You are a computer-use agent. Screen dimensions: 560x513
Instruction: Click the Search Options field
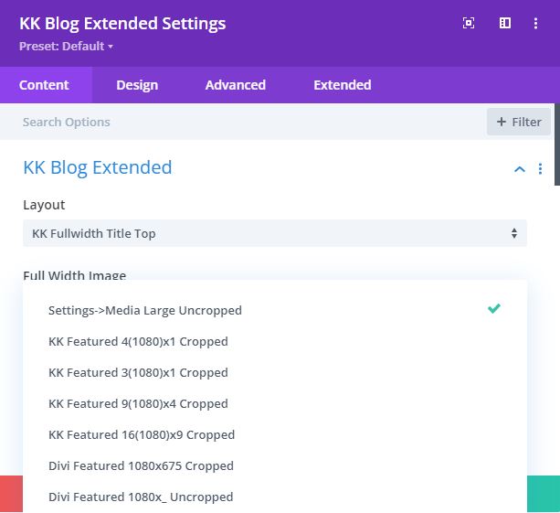point(243,122)
